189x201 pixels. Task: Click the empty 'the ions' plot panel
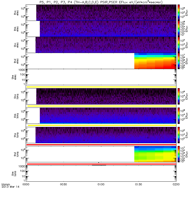point(101,174)
